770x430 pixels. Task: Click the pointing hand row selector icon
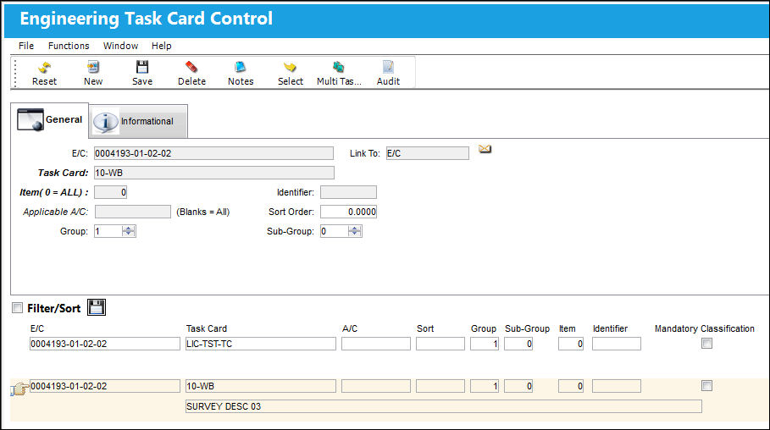pyautogui.click(x=19, y=389)
